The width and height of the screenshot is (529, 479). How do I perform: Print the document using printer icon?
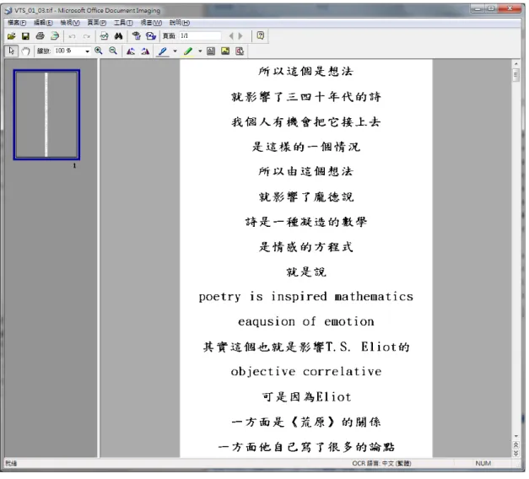(x=40, y=36)
